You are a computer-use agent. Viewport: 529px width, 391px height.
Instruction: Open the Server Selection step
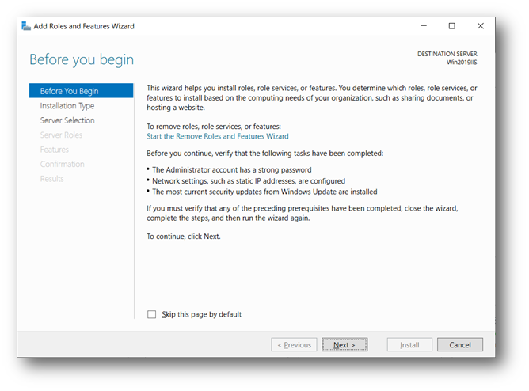(x=67, y=120)
